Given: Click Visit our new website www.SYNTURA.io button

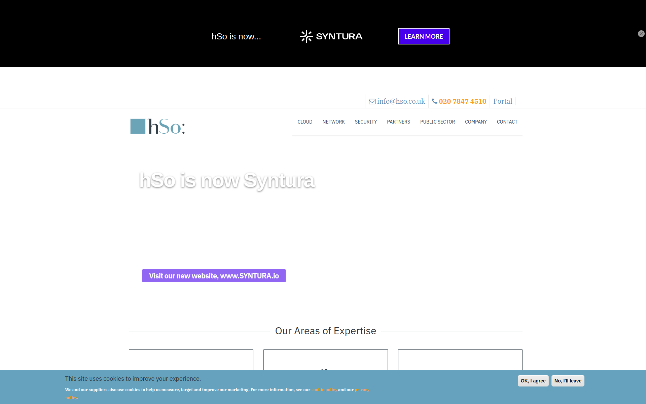Looking at the screenshot, I should (x=214, y=276).
